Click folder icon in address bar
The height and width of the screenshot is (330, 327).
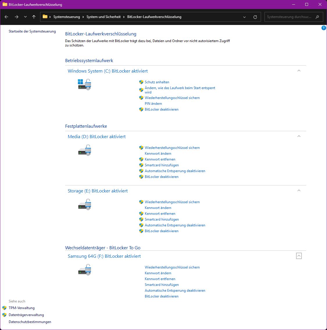coord(45,17)
